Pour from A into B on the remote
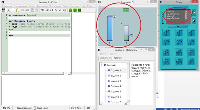The image size is (200, 110). (x=166, y=52)
